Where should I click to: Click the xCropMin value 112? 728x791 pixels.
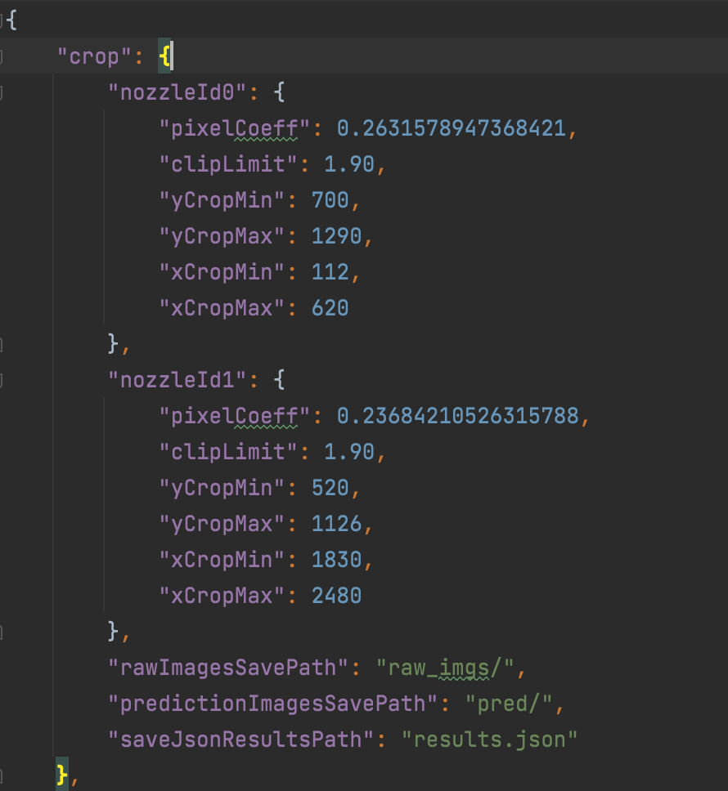coord(330,272)
